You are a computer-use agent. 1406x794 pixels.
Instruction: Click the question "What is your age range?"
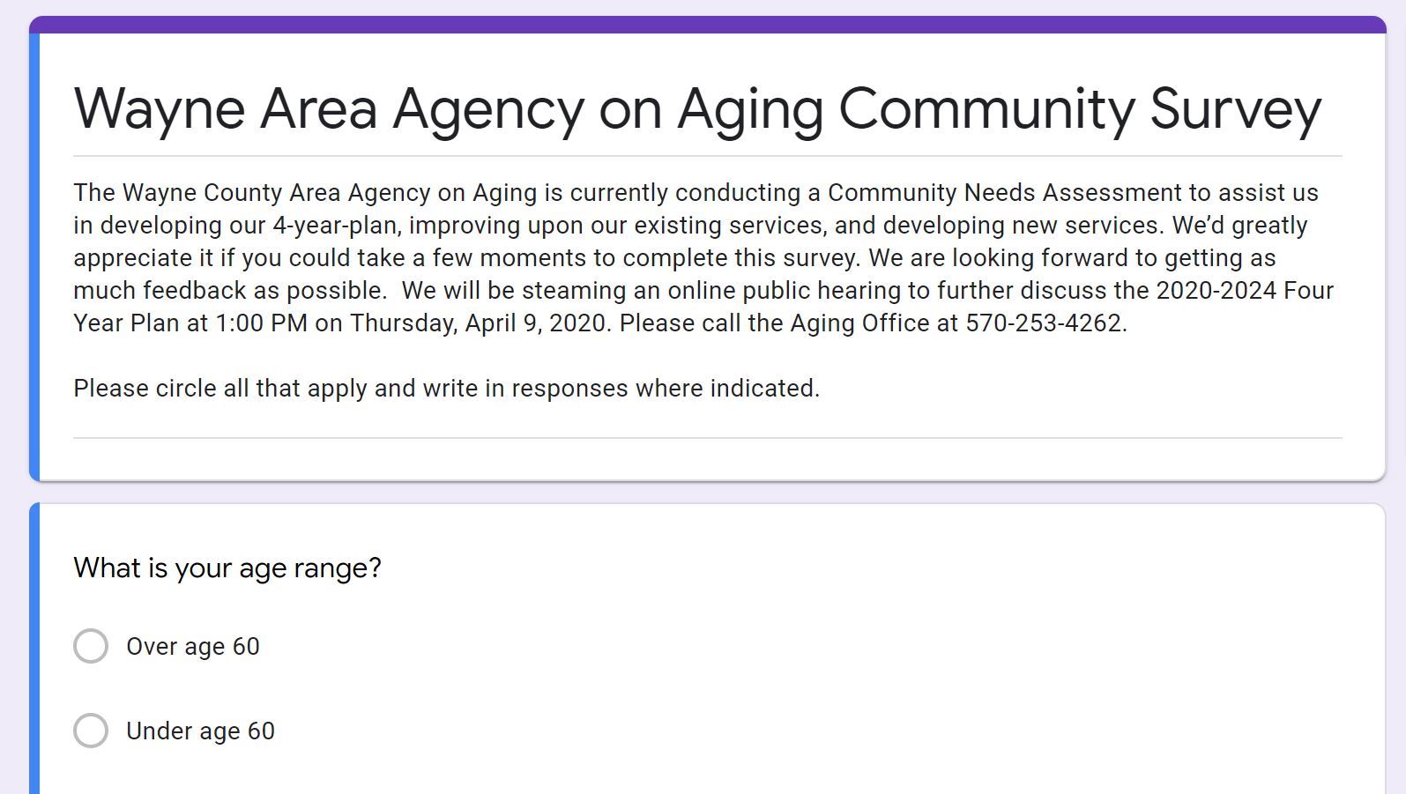click(227, 568)
